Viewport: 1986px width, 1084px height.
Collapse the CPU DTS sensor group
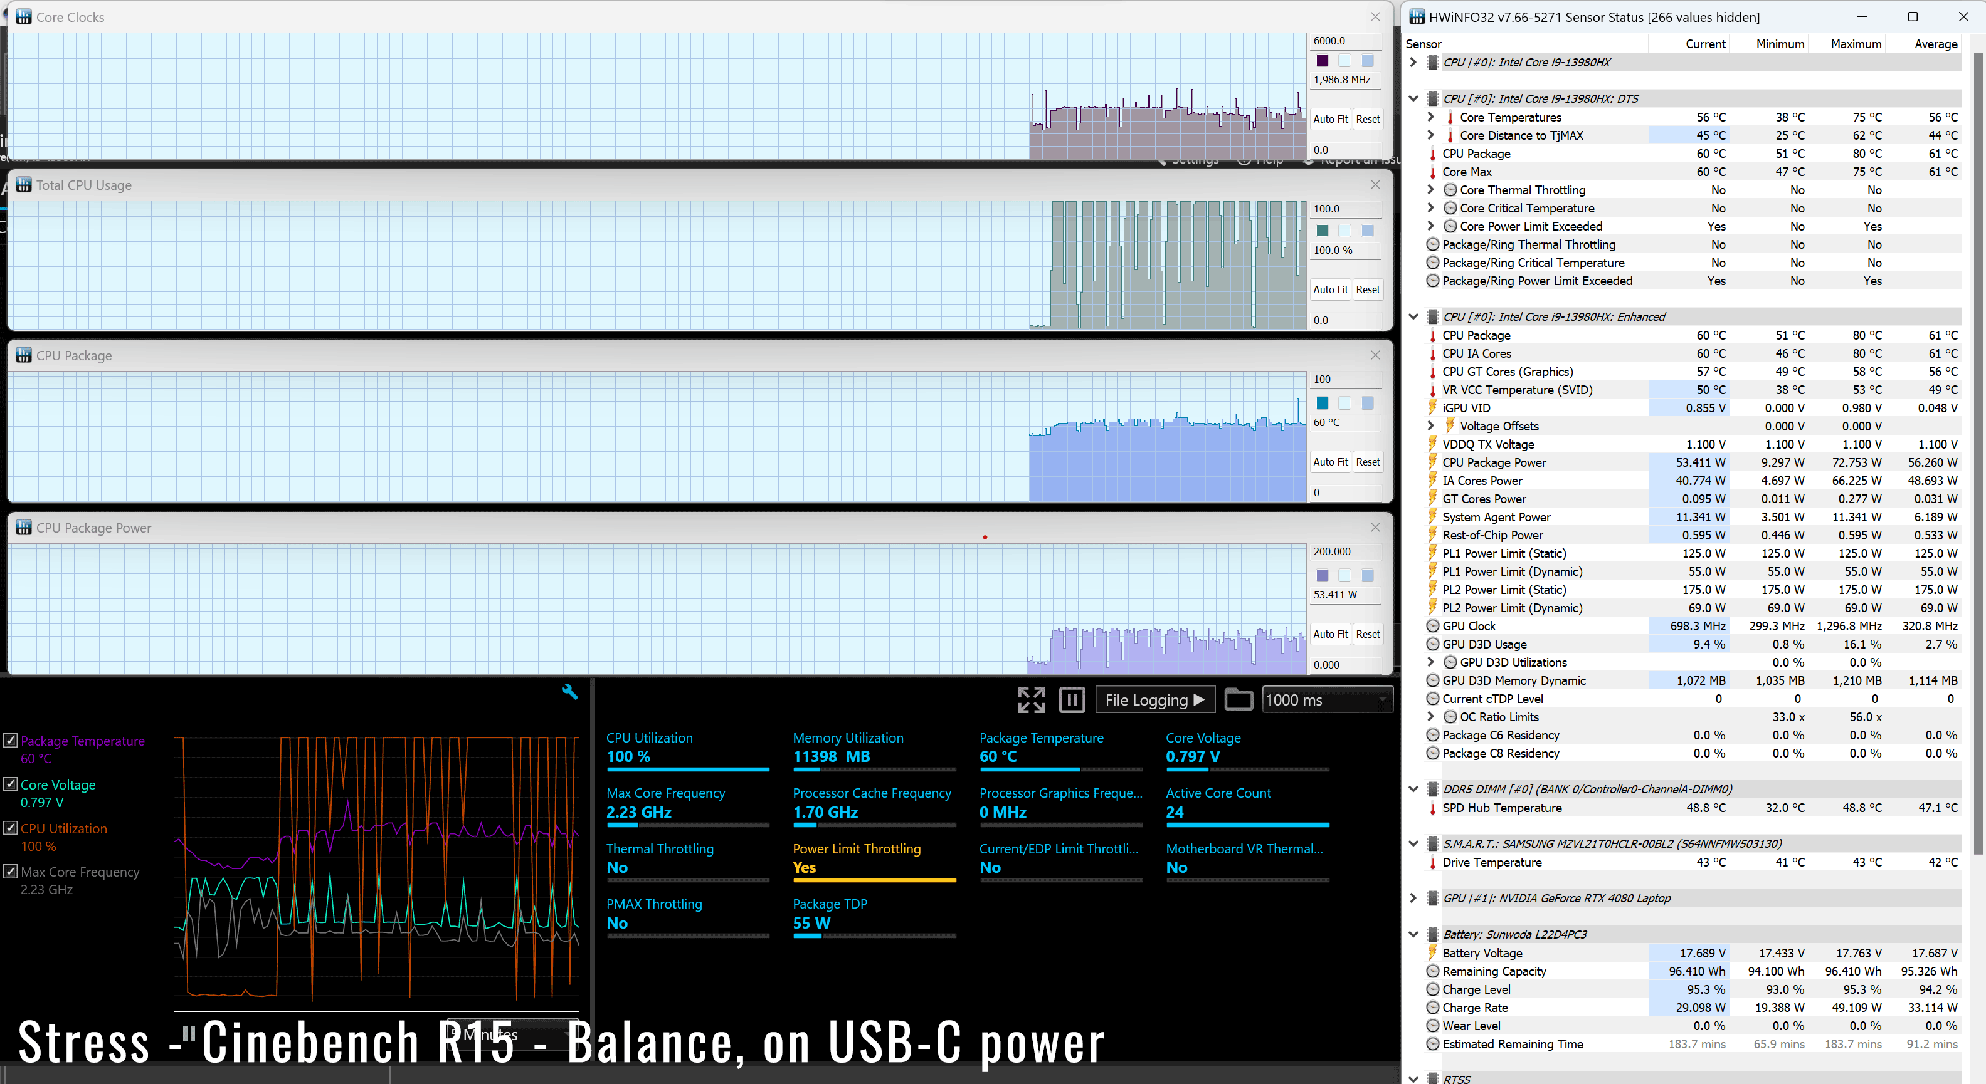tap(1413, 98)
